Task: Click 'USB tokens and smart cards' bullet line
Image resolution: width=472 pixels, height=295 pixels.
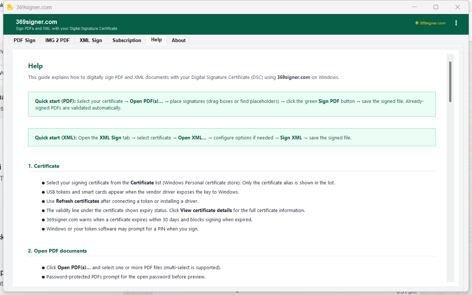Action: point(142,192)
